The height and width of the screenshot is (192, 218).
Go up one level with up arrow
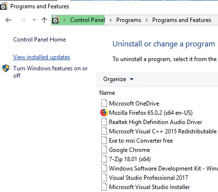coord(44,20)
